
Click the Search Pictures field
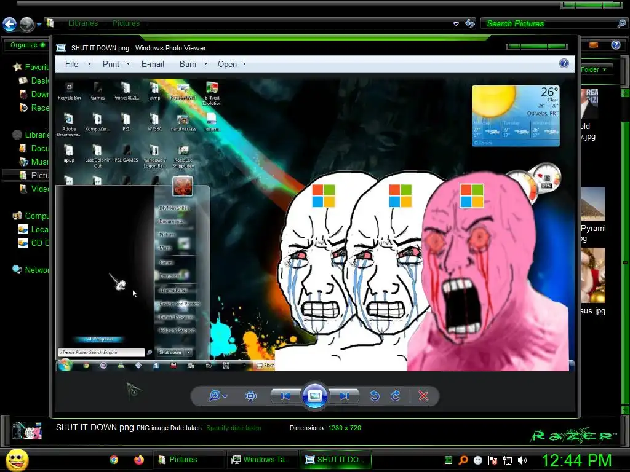[x=551, y=24]
